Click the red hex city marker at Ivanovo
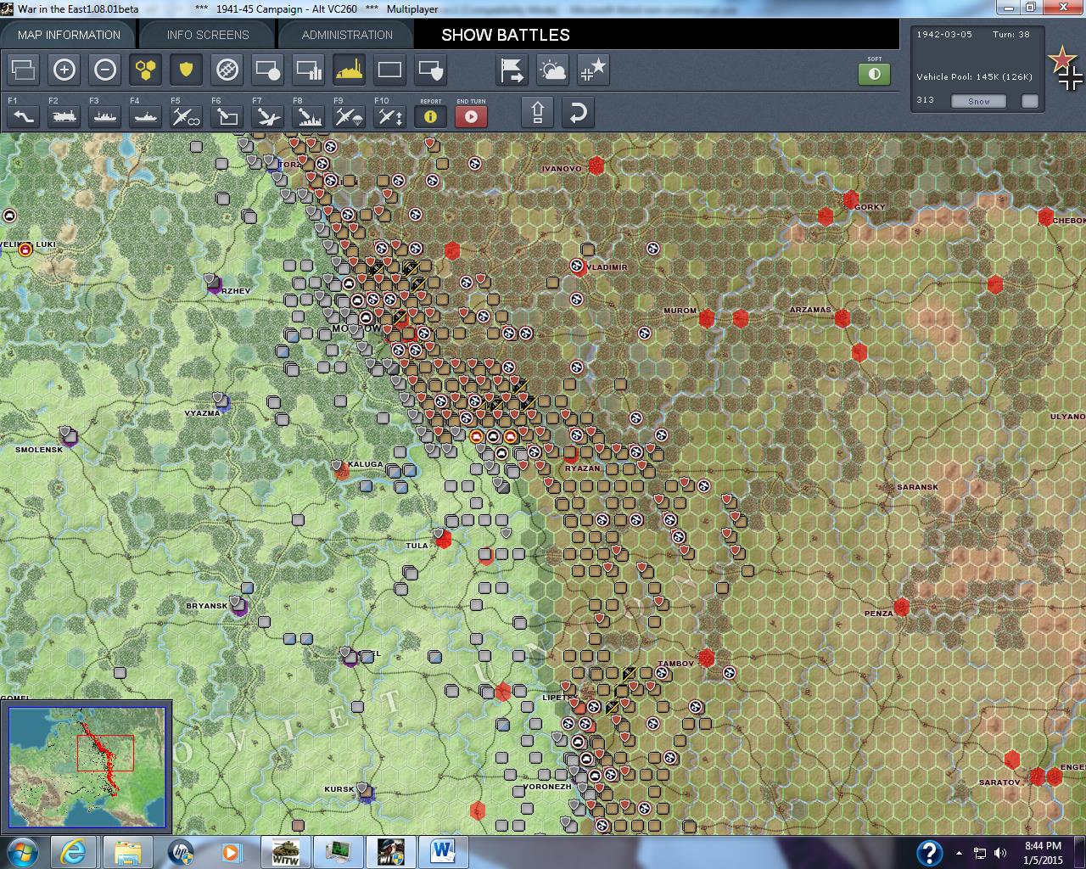1086x869 pixels. coord(596,165)
